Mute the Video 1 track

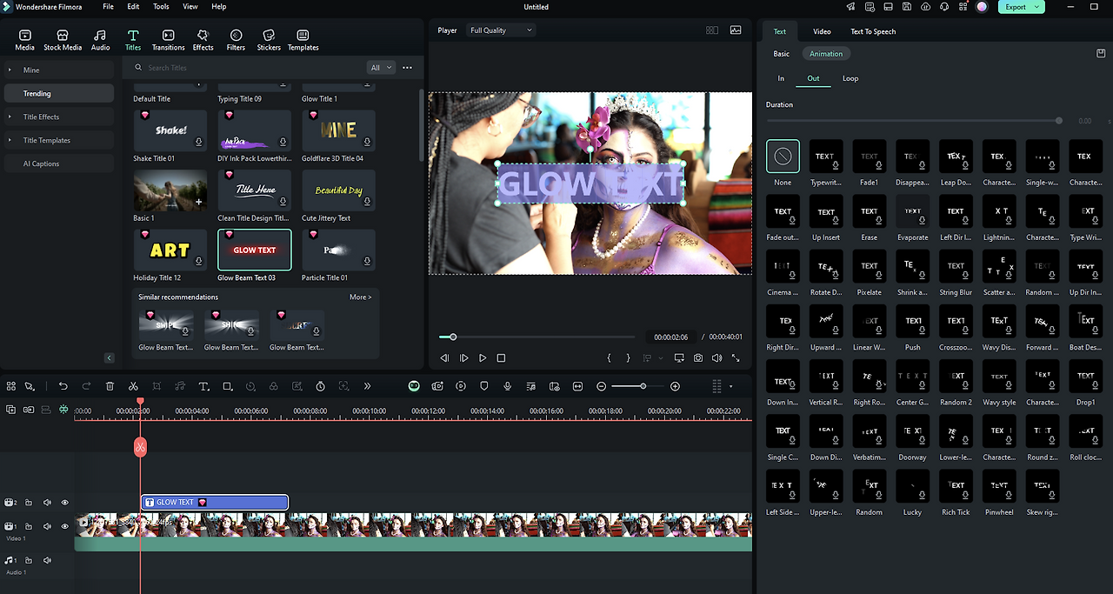click(47, 526)
